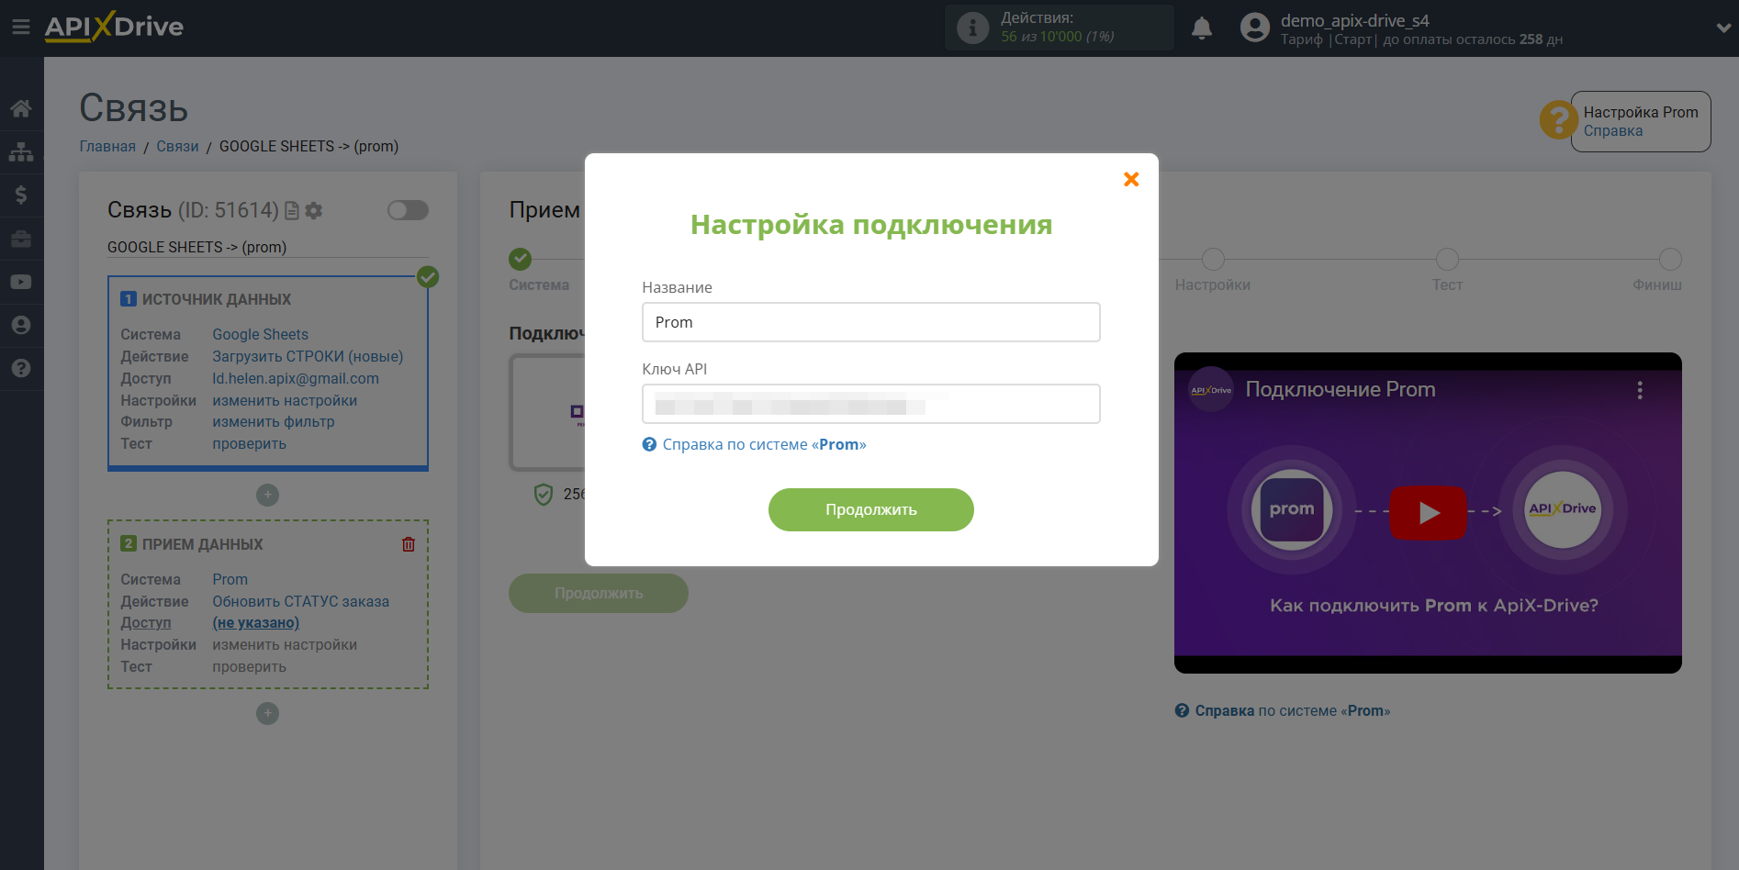Delete the data receiver block (trash icon)
This screenshot has height=870, width=1739.
409,544
